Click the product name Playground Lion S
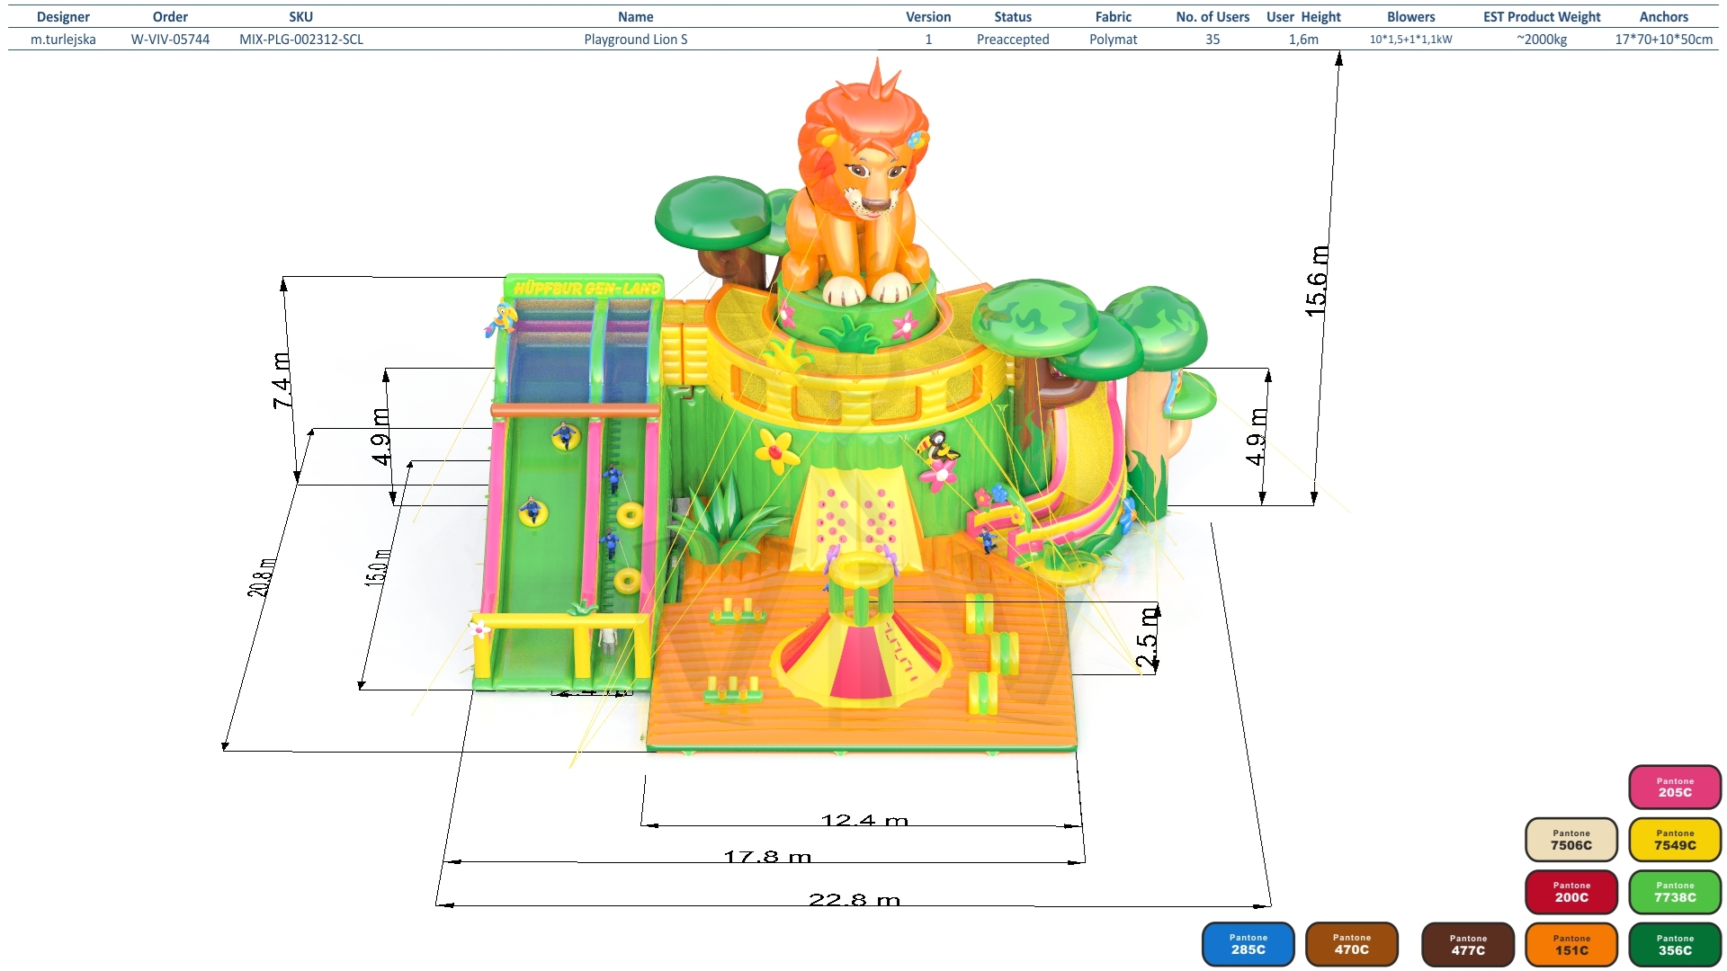1727x971 pixels. [x=636, y=40]
